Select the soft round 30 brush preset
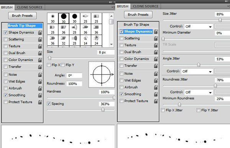The image size is (230, 148). (53, 18)
